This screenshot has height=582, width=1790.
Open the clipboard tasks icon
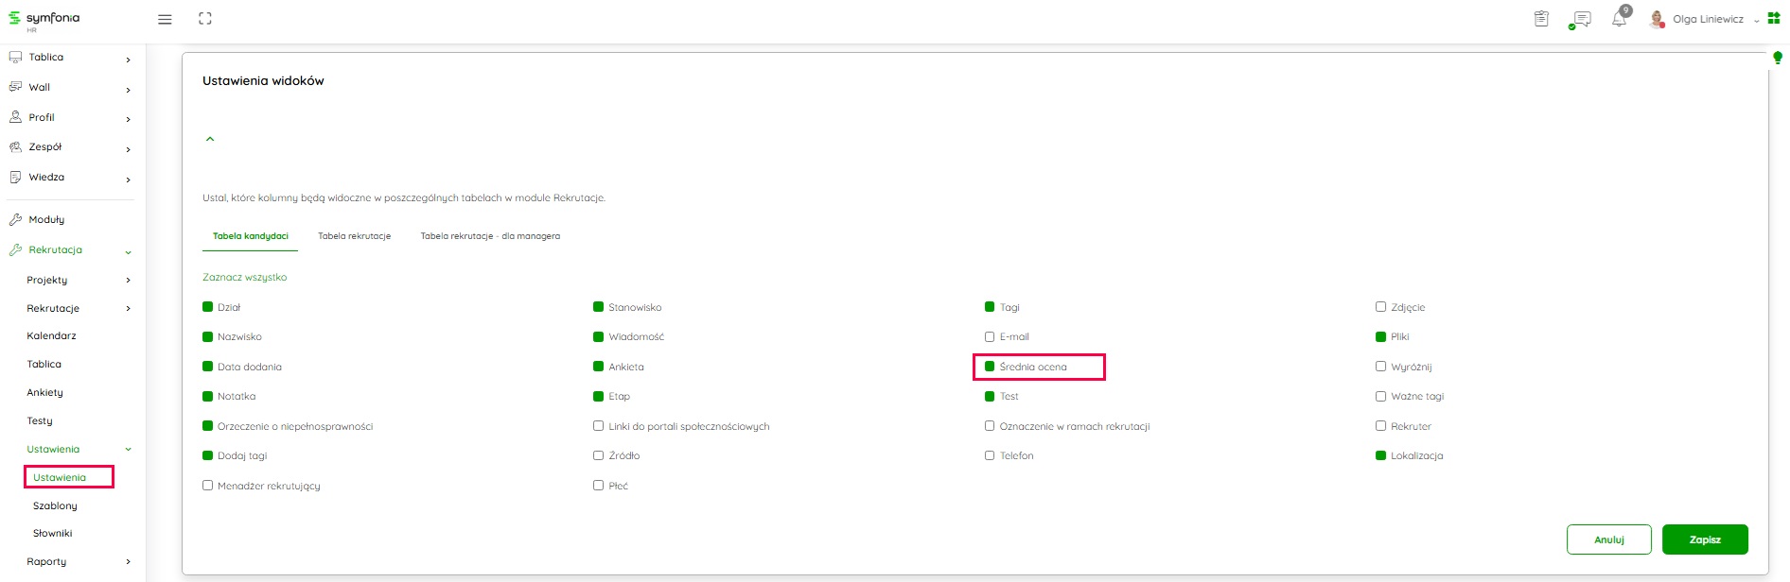tap(1541, 19)
